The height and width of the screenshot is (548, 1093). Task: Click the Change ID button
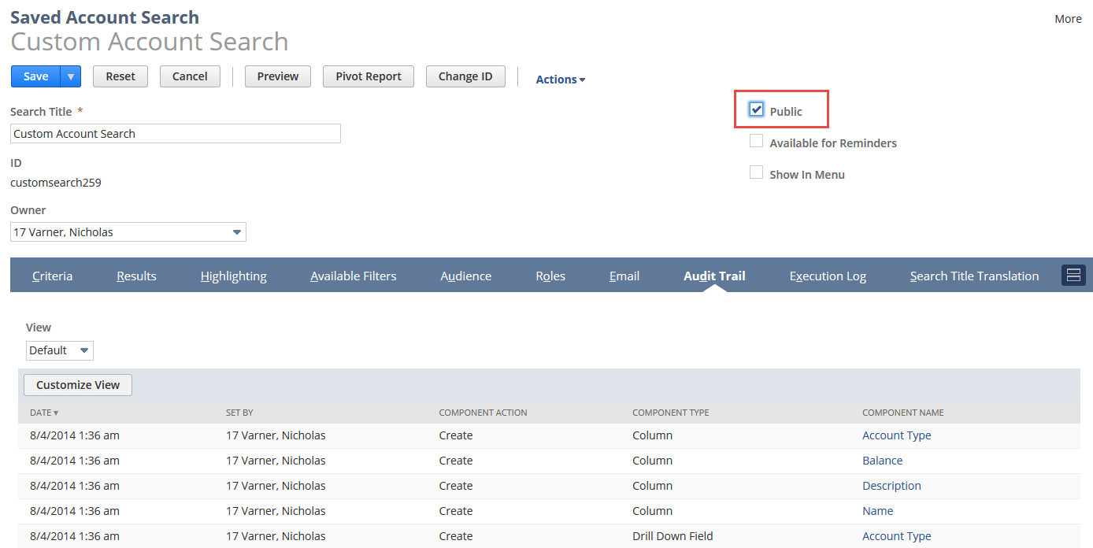click(465, 76)
